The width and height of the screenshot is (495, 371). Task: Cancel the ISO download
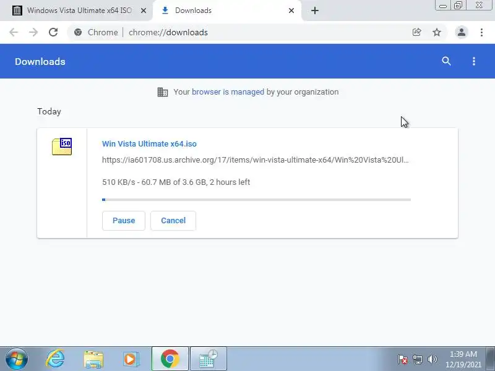coord(173,221)
